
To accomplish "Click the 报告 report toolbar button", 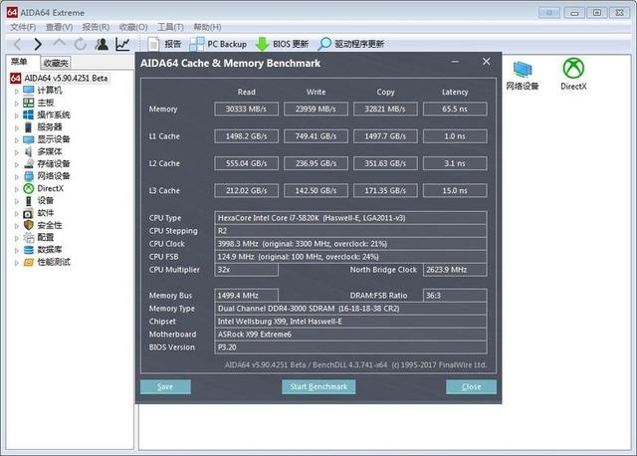I will (x=164, y=44).
